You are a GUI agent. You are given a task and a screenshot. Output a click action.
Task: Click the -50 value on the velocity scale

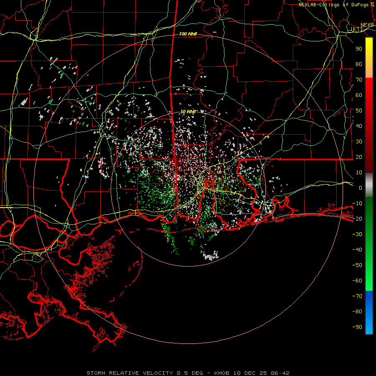[357, 265]
